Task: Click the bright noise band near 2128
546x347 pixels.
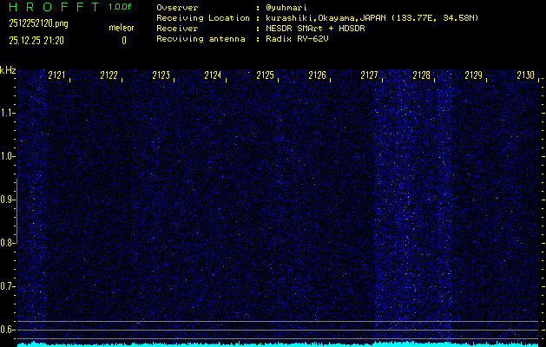Action: pyautogui.click(x=408, y=208)
